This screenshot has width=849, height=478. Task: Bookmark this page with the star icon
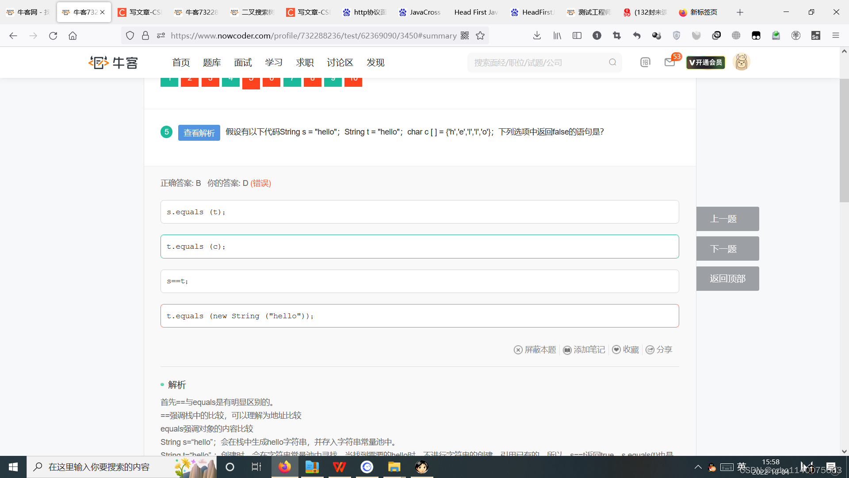[x=480, y=35]
